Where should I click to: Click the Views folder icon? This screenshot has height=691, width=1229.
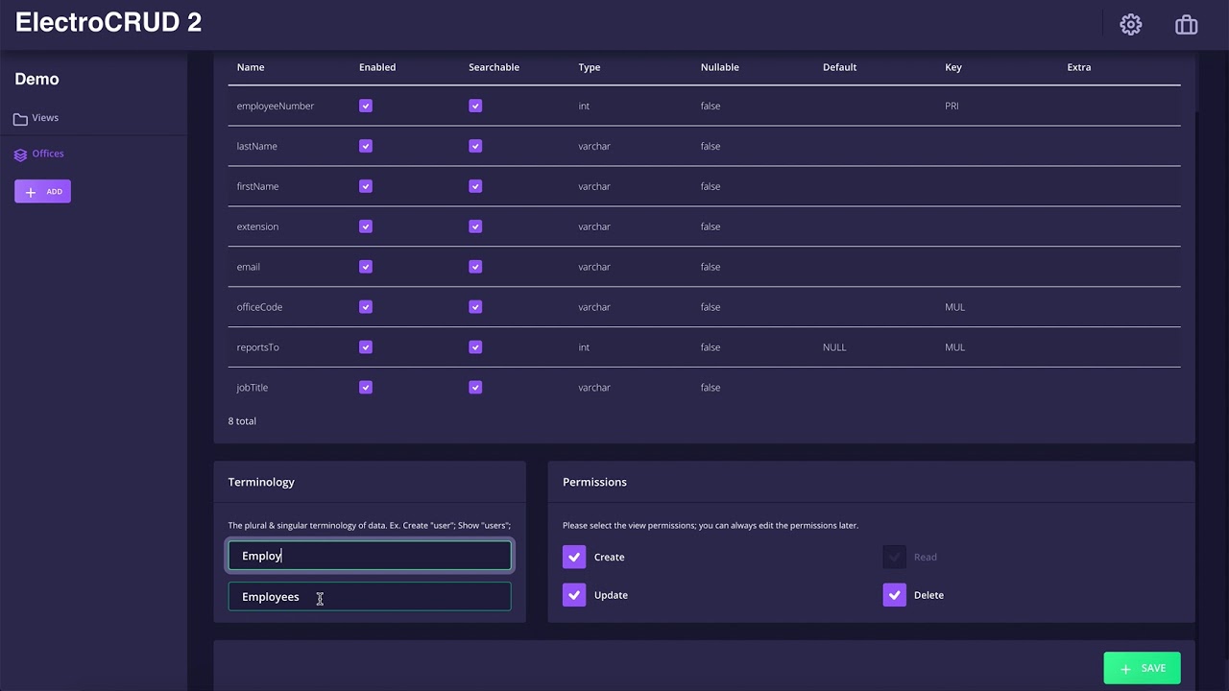click(x=20, y=119)
